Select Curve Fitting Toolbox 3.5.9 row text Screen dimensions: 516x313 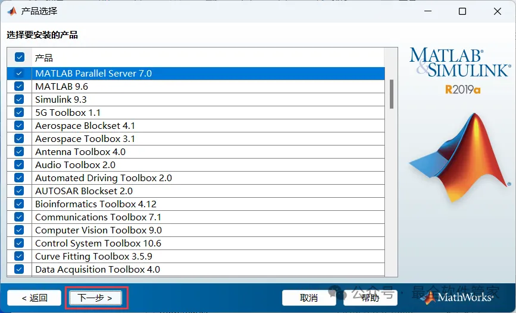(94, 256)
